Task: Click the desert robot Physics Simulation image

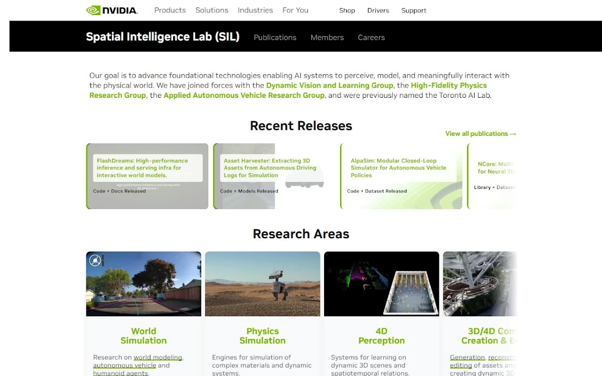Action: (262, 284)
